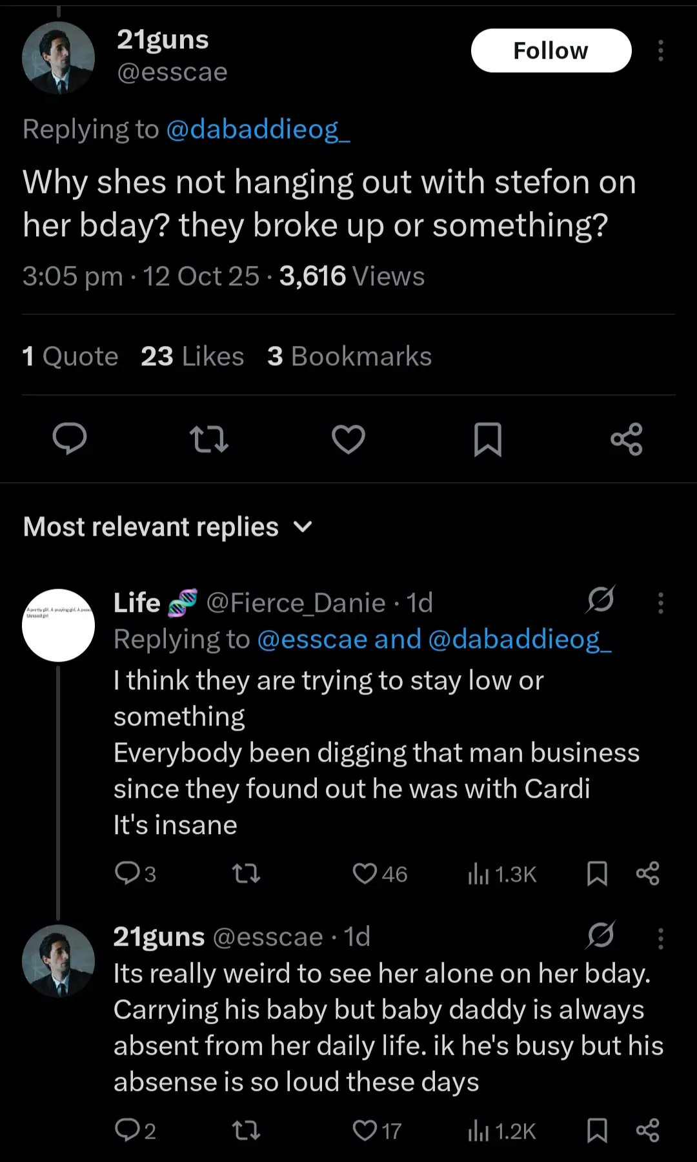Open 21guns profile picture at top

[x=58, y=58]
